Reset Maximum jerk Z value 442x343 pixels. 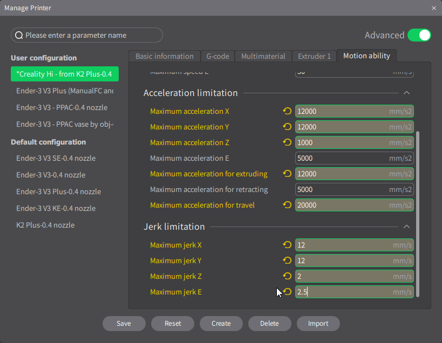287,276
